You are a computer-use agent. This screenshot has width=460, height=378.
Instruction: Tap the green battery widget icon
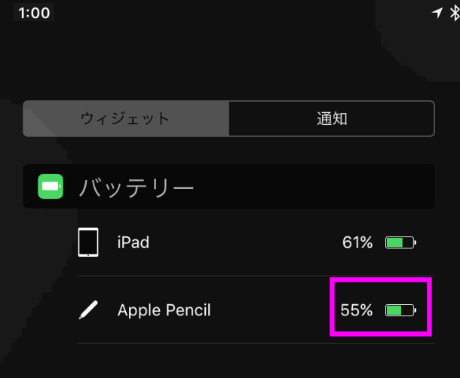click(x=51, y=186)
